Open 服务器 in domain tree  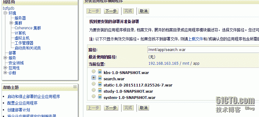click(20, 18)
